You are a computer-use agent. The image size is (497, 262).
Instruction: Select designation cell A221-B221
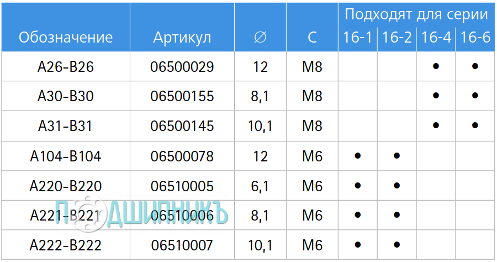[66, 216]
